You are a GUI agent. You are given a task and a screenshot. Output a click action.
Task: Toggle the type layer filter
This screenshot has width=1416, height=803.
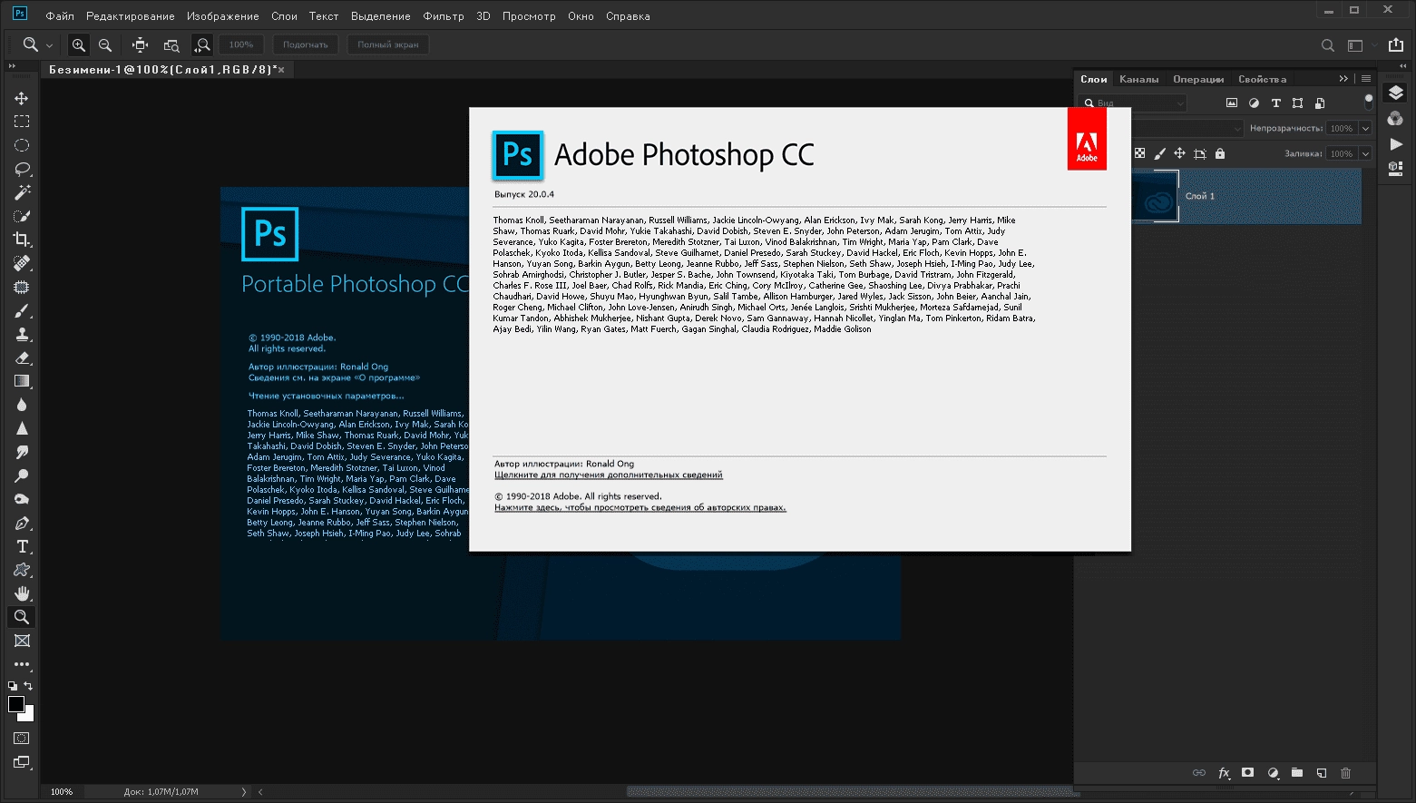pyautogui.click(x=1275, y=103)
